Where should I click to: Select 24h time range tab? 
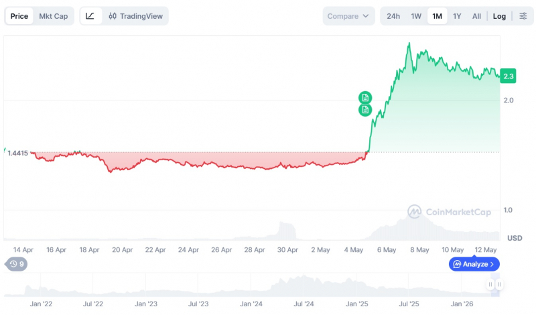click(x=393, y=16)
